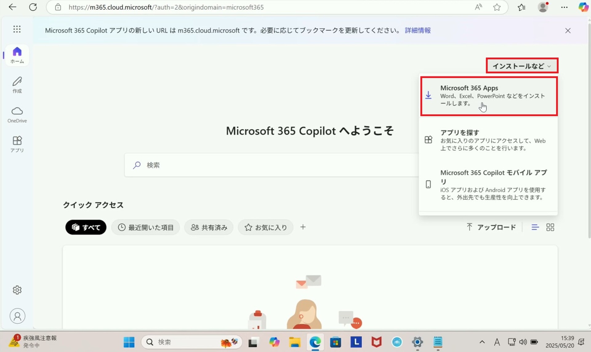Viewport: 591px width, 352px height.
Task: Open the battery icon in the system tray
Action: pos(534,342)
